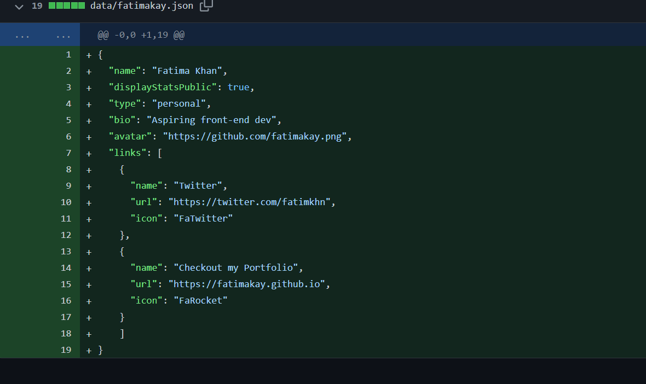Click the fatimakay.github.io URL string
646x384 pixels.
click(247, 284)
